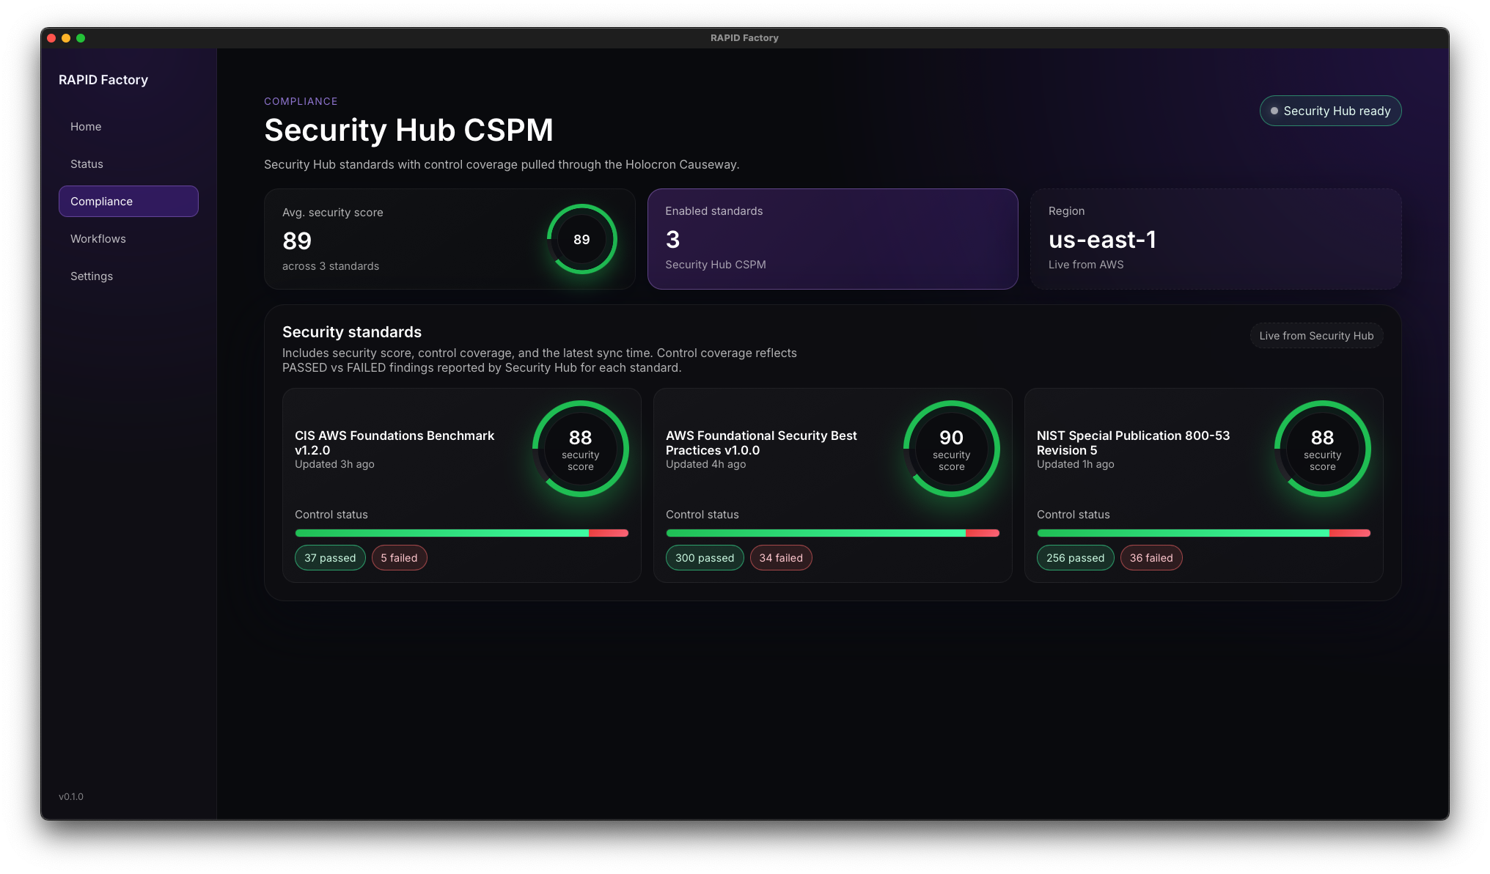
Task: Click the 36 failed badge
Action: (1151, 557)
